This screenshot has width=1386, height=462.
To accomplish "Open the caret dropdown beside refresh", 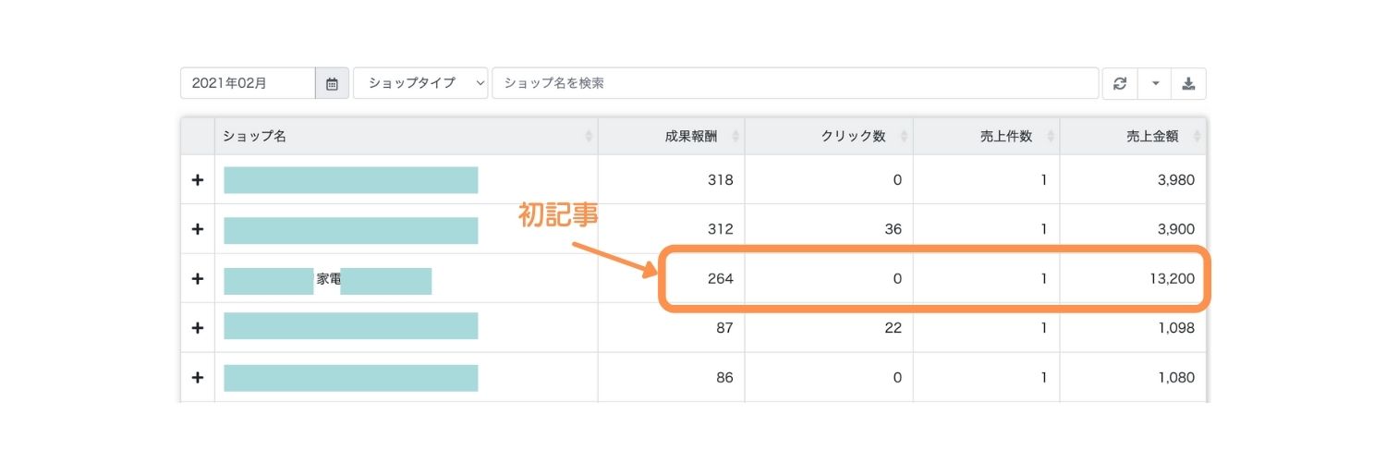I will (1155, 83).
